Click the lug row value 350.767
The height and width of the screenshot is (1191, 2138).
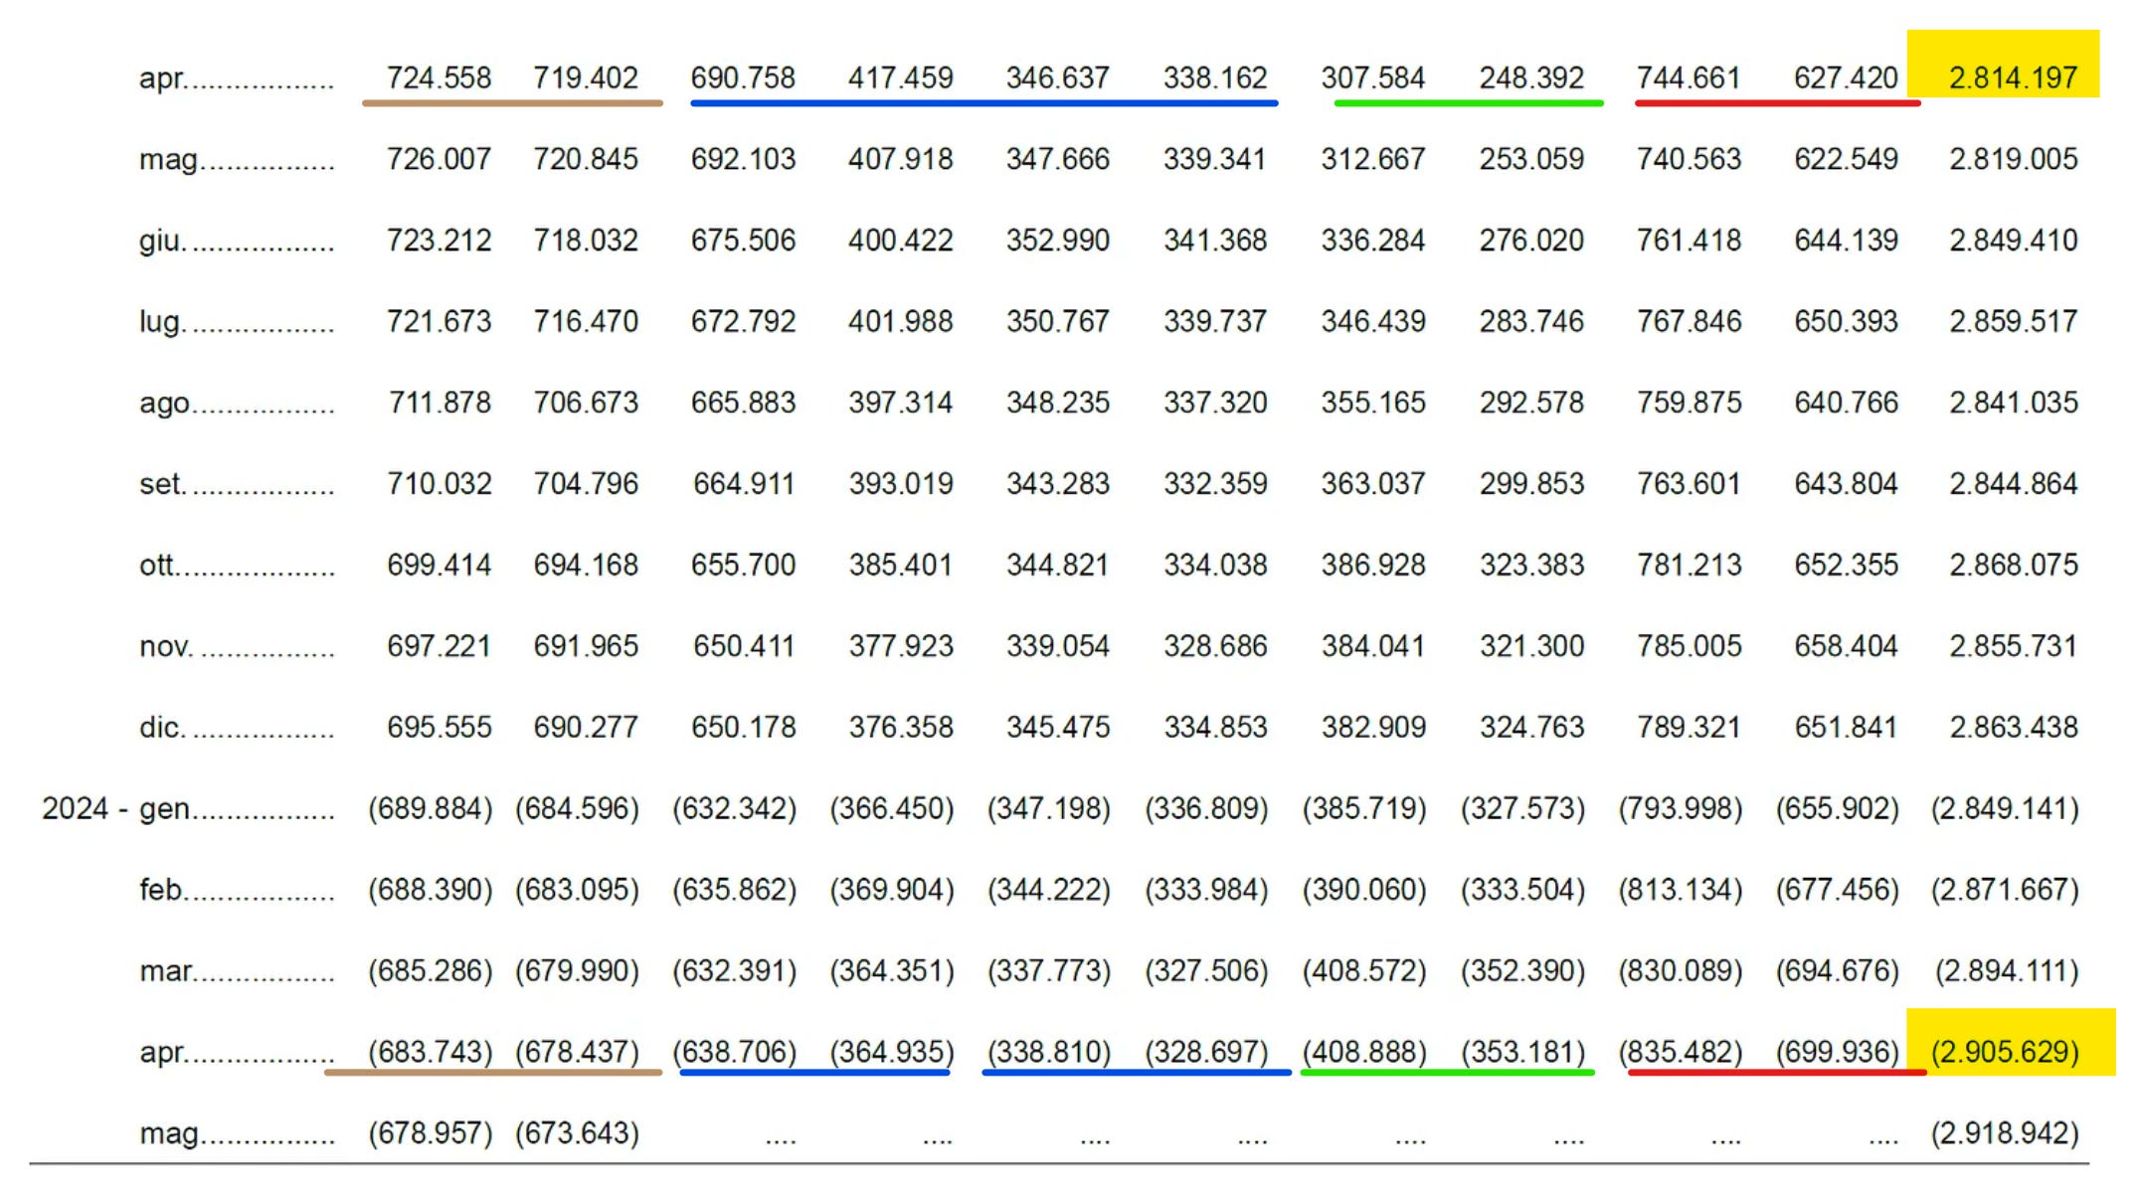1057,321
